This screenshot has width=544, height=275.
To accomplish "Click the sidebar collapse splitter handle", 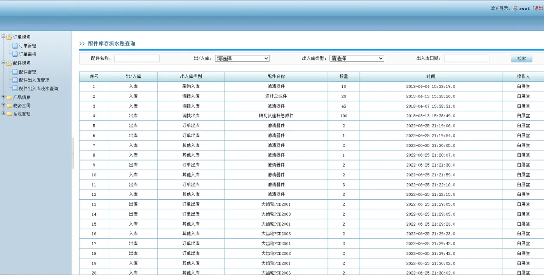I will [73, 153].
